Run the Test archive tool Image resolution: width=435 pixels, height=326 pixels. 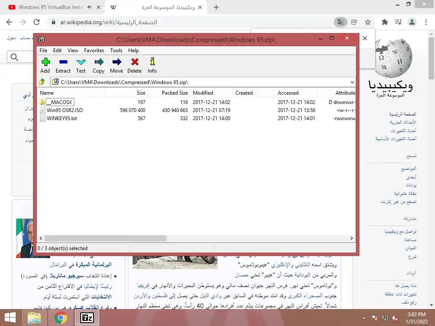click(x=81, y=62)
